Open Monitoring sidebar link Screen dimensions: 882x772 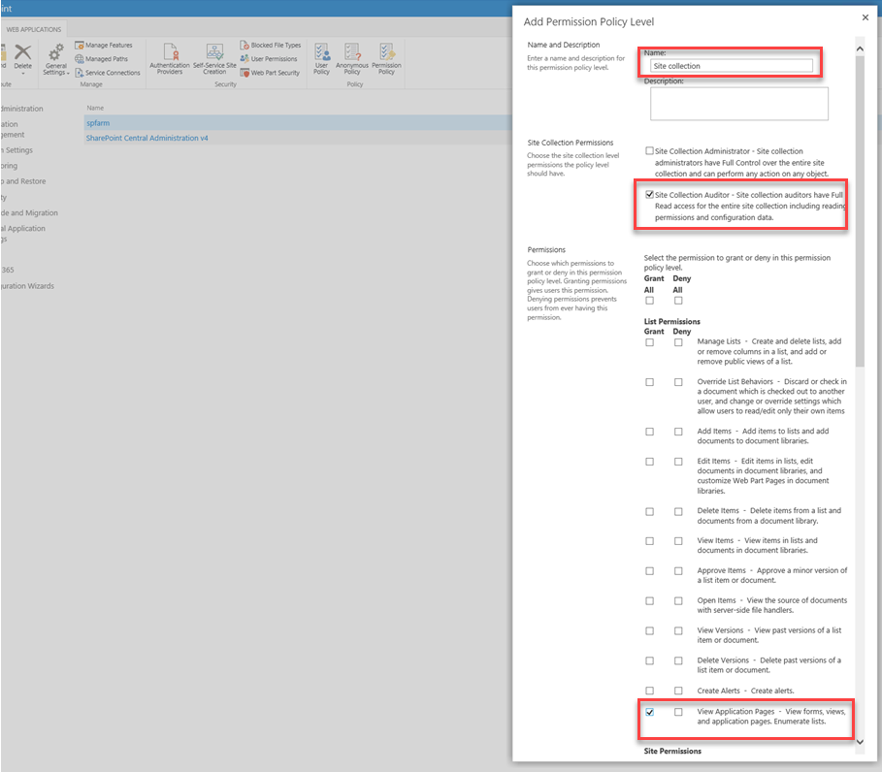click(x=9, y=166)
